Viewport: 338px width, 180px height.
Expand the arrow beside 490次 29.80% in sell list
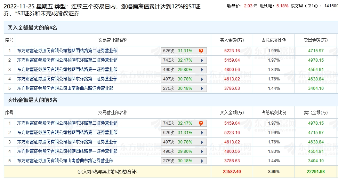(x=202, y=151)
